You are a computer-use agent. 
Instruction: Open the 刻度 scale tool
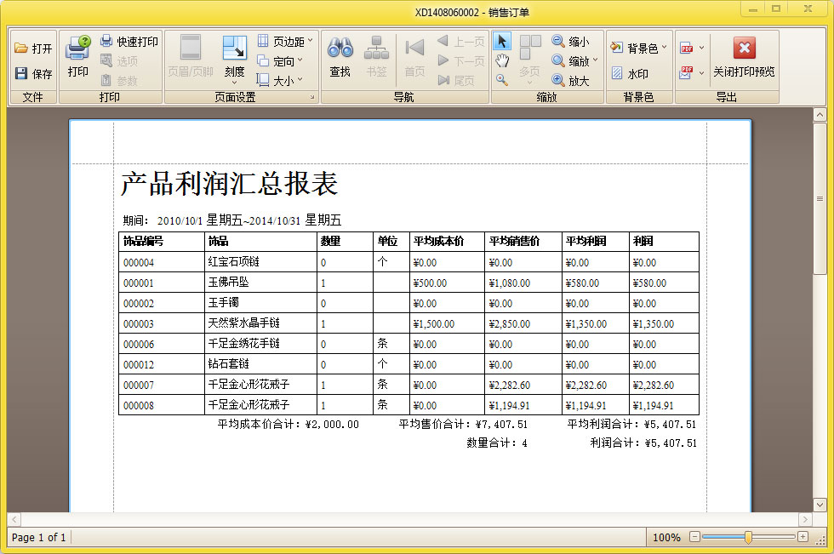click(235, 56)
